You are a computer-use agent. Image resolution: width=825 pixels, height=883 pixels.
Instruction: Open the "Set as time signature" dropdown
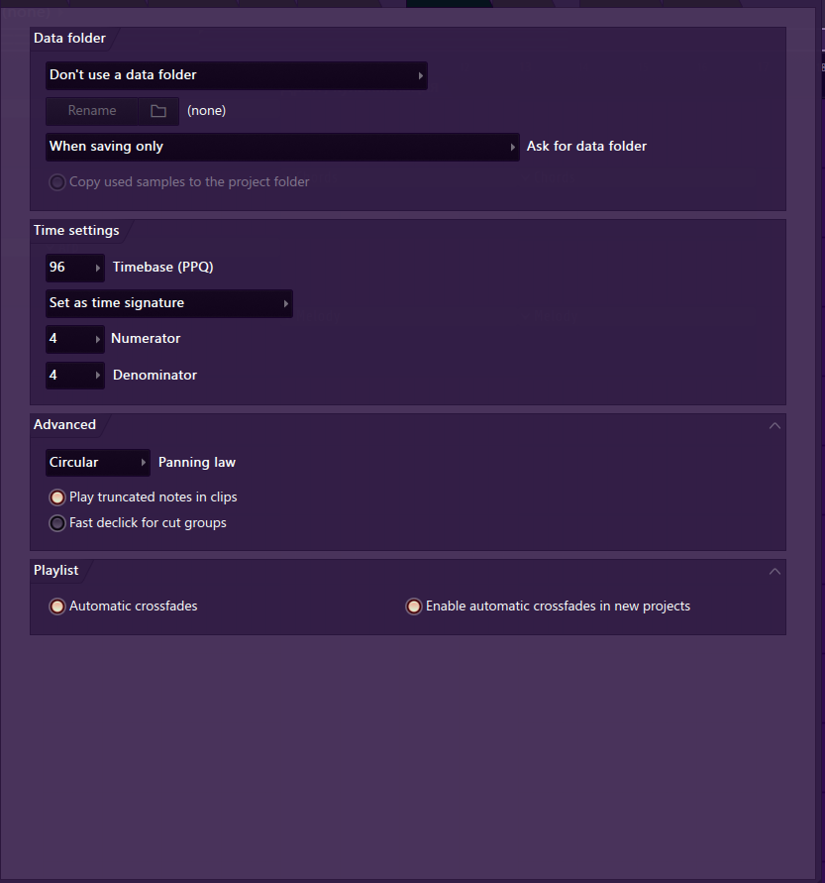pyautogui.click(x=168, y=303)
